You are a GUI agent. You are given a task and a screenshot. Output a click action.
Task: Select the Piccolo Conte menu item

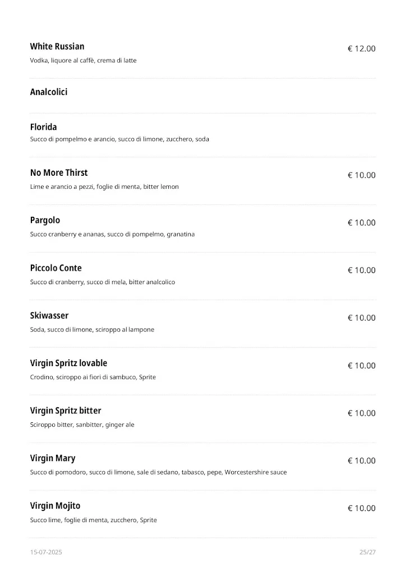coord(56,268)
